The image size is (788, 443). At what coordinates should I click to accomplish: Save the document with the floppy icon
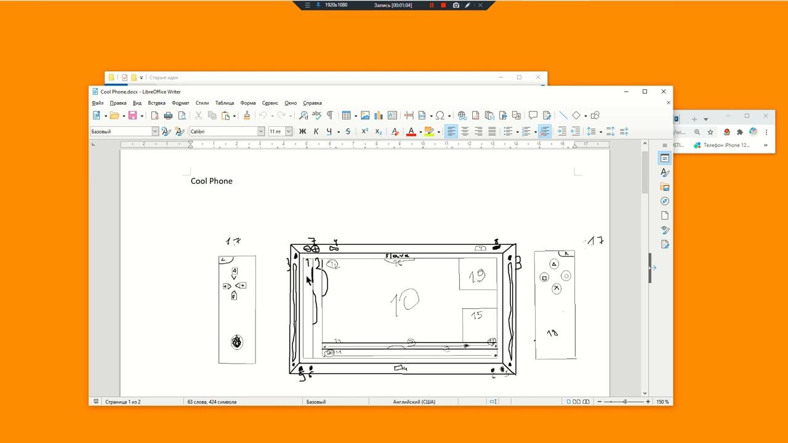pos(132,116)
